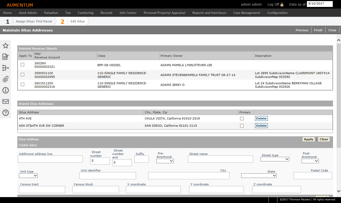Open the State dropdown list
The height and width of the screenshot is (203, 341).
(x=259, y=176)
